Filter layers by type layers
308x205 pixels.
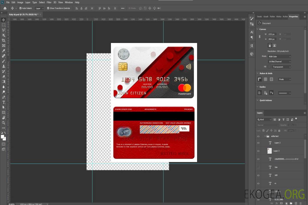pos(283,120)
